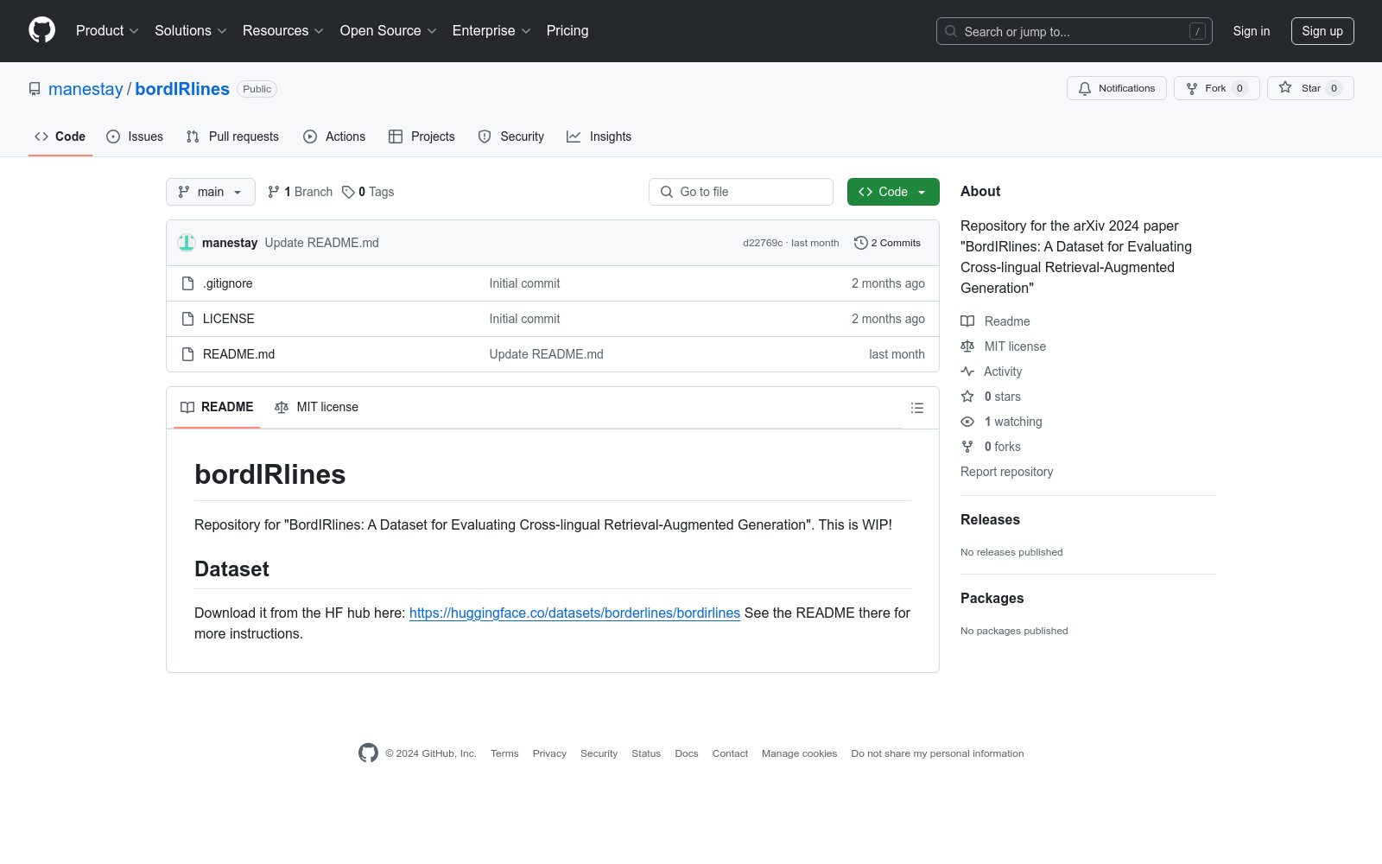Screen dimensions: 1382x864
Task: Select the README tab in file viewer
Action: coord(217,407)
